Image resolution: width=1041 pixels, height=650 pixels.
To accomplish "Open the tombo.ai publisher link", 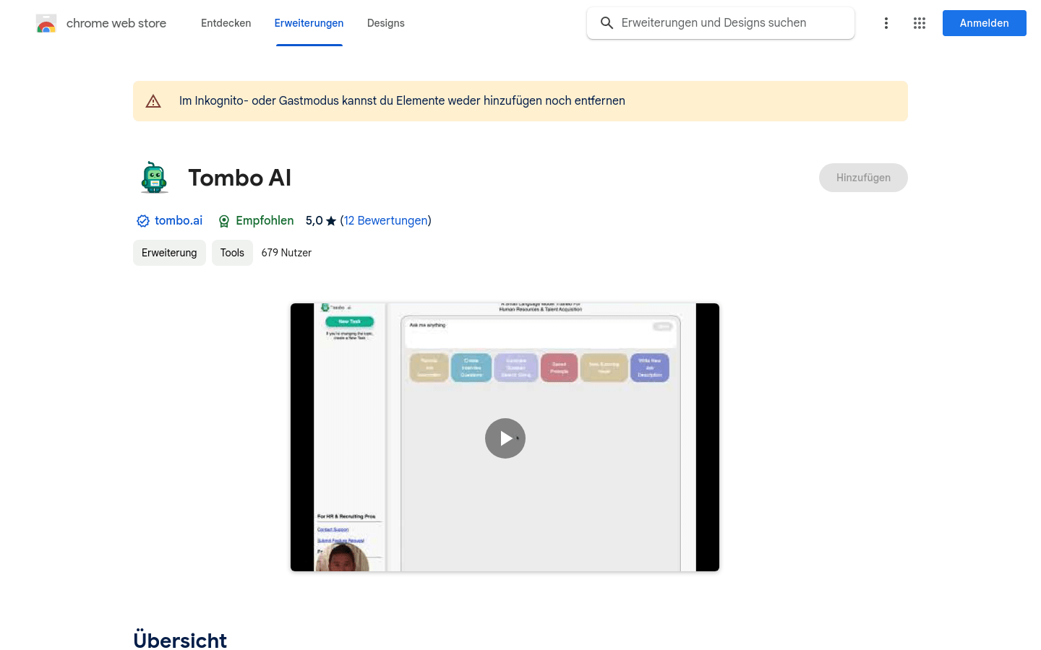I will tap(179, 221).
